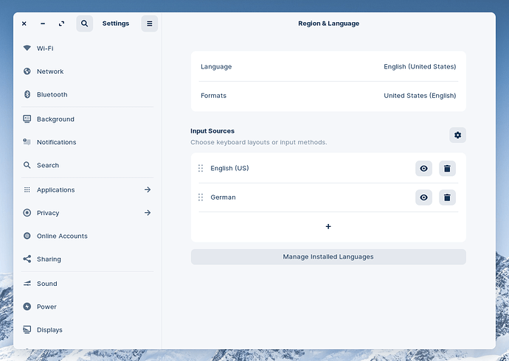The width and height of the screenshot is (509, 361).
Task: Switch to Background settings
Action: click(87, 119)
